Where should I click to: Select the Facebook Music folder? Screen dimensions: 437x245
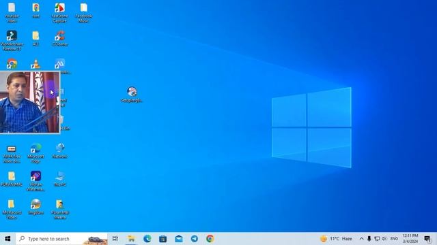[83, 12]
